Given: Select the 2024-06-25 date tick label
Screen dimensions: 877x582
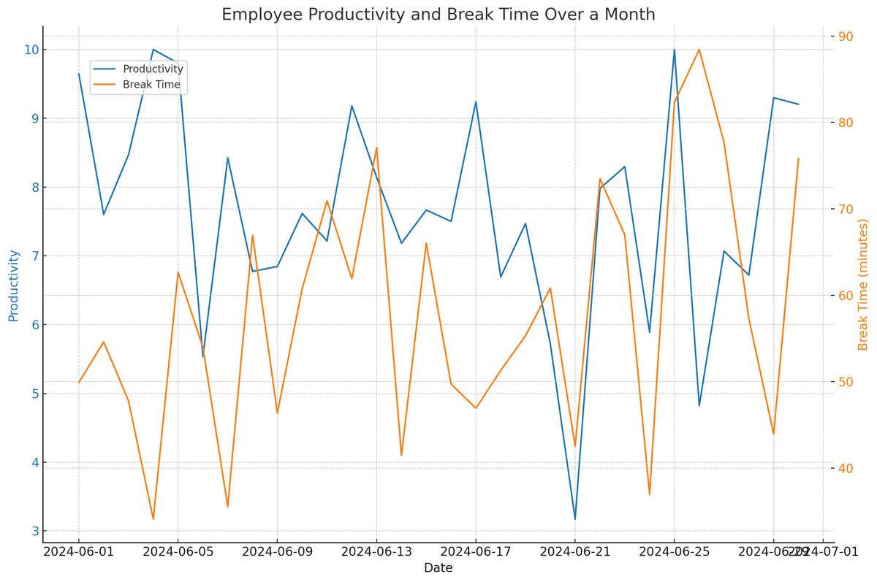Looking at the screenshot, I should click(x=674, y=552).
